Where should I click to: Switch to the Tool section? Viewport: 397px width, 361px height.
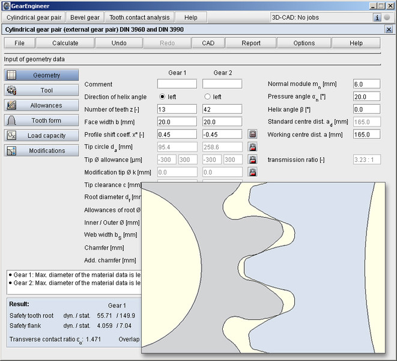point(41,90)
